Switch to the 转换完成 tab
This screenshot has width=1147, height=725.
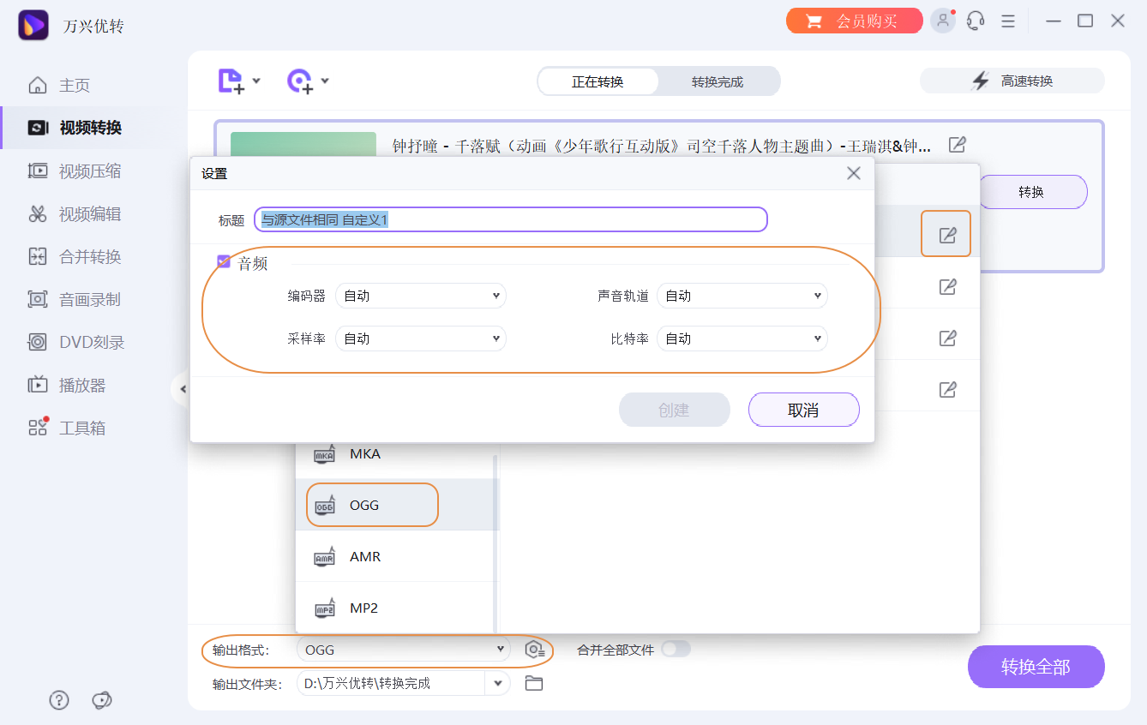tap(720, 81)
